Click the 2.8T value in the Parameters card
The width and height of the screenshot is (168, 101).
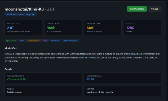pyautogui.click(x=10, y=28)
